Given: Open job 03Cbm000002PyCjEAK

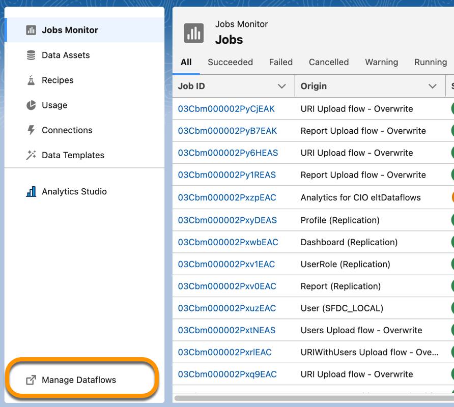Looking at the screenshot, I should (226, 109).
